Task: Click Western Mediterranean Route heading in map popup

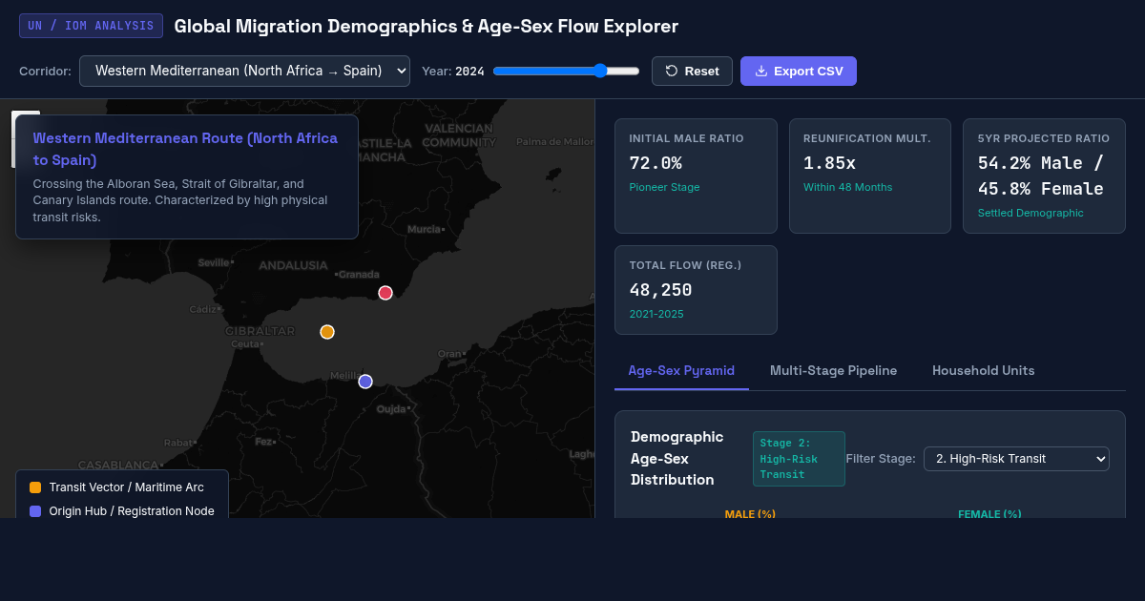Action: click(185, 149)
